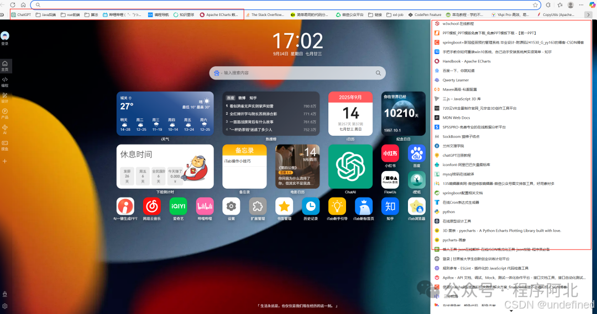The width and height of the screenshot is (597, 314).
Task: Open the Copilot icon in browser toolbar
Action: point(592,5)
